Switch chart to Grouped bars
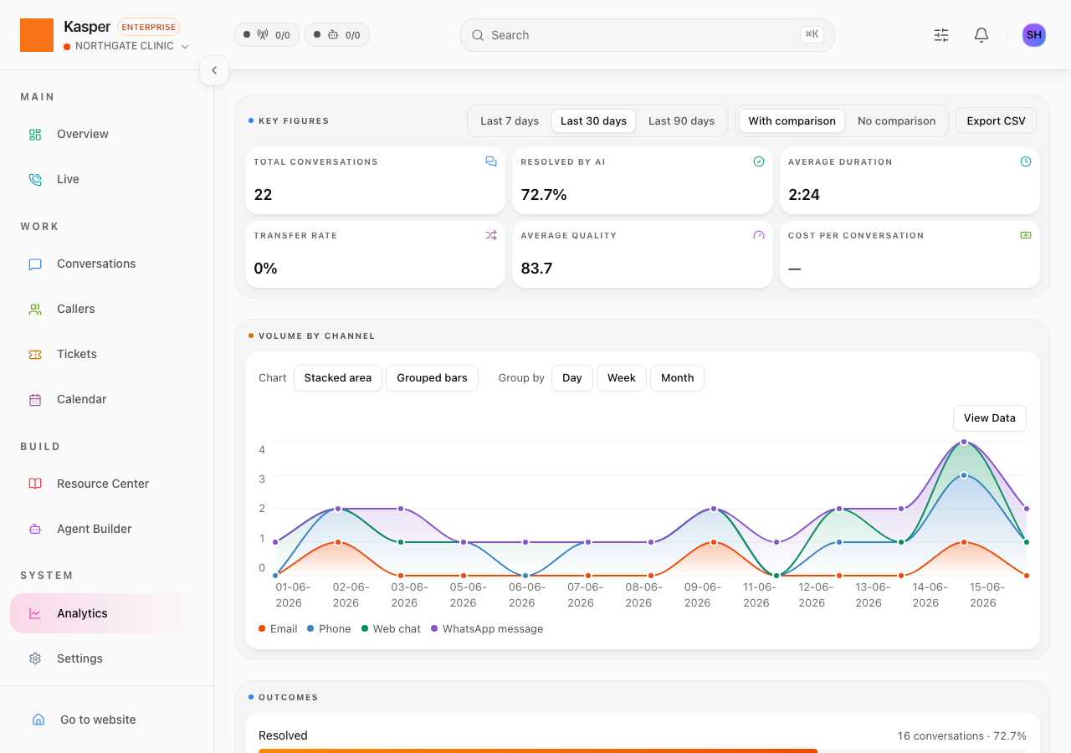Image resolution: width=1071 pixels, height=753 pixels. pos(432,378)
